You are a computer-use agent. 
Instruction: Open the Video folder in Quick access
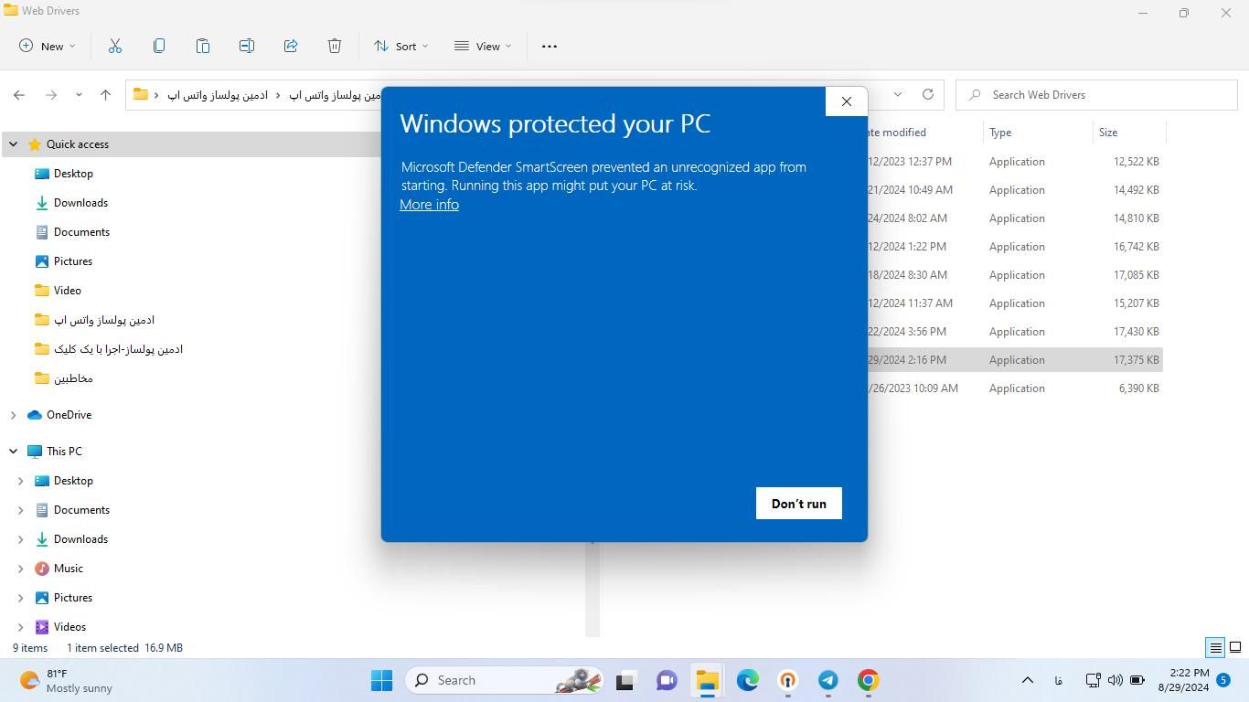coord(67,291)
